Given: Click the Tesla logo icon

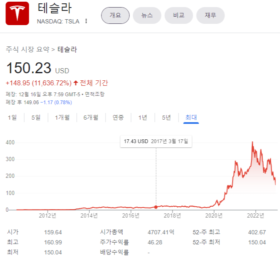Looking at the screenshot, I should pyautogui.click(x=17, y=13).
